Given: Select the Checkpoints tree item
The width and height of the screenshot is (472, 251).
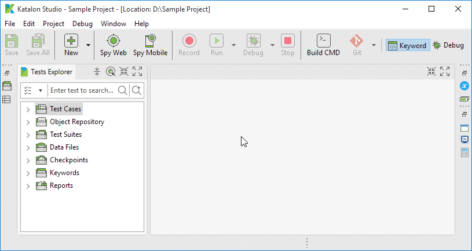Looking at the screenshot, I should [x=62, y=160].
